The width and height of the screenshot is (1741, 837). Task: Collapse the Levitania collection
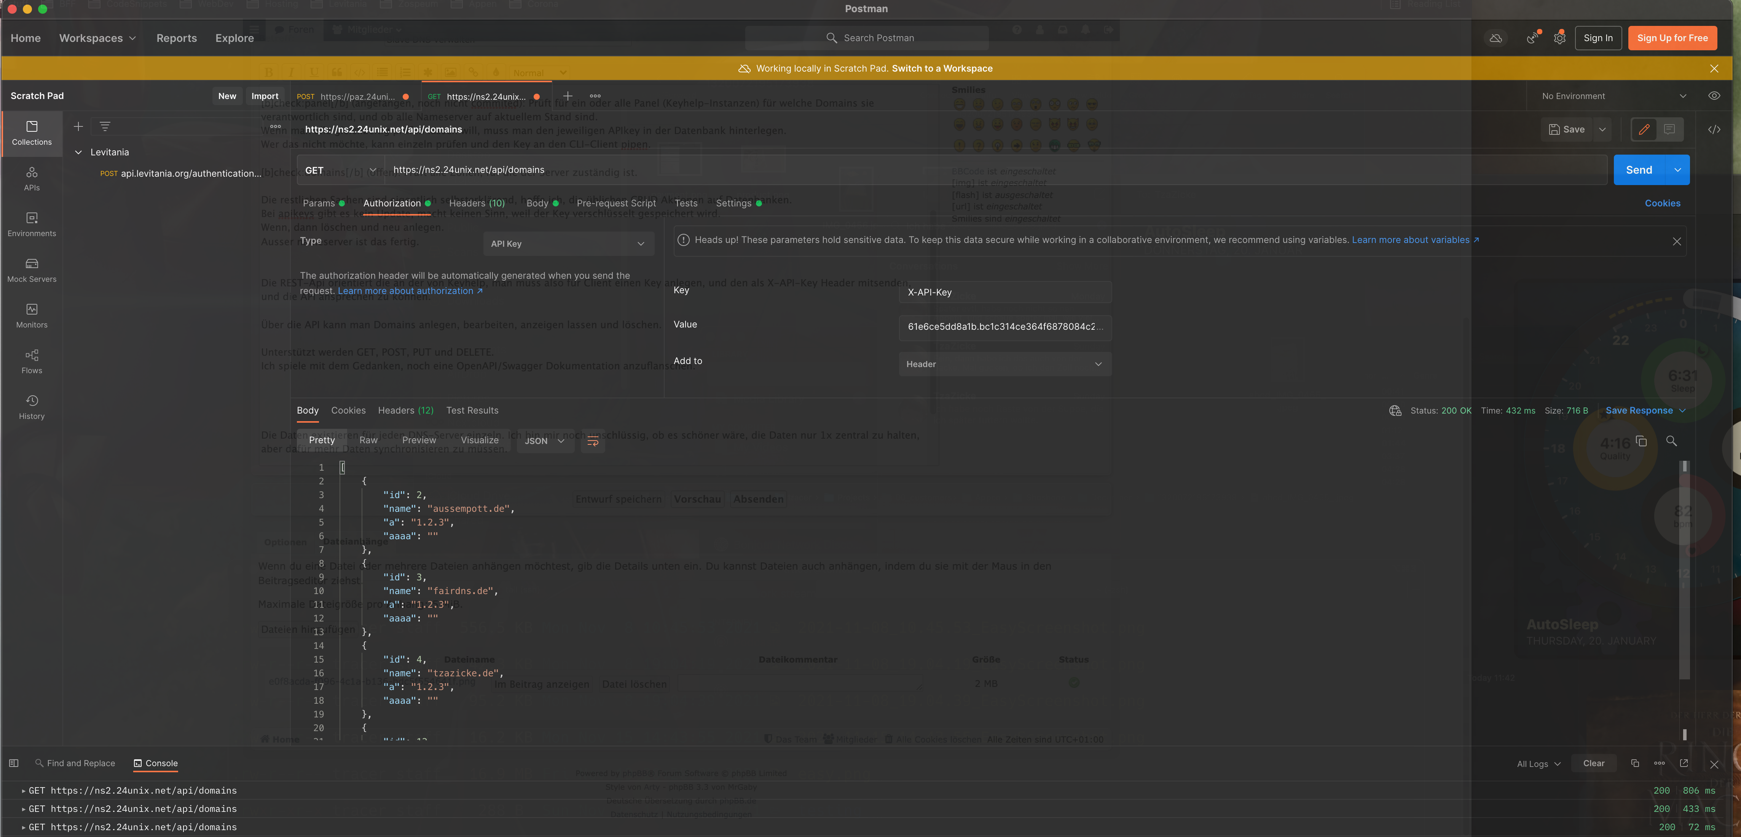(x=78, y=152)
